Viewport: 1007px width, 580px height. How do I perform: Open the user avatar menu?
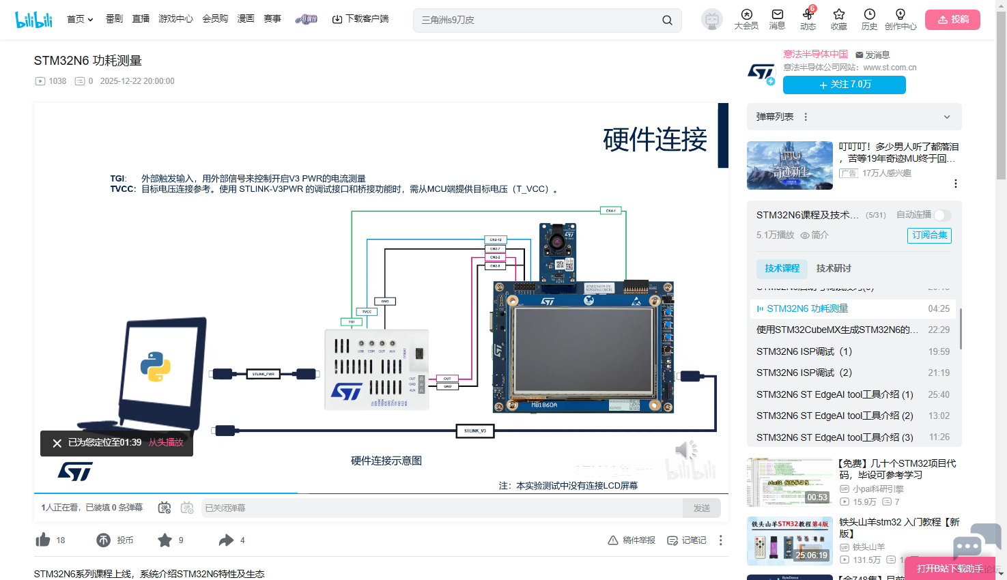pos(712,20)
